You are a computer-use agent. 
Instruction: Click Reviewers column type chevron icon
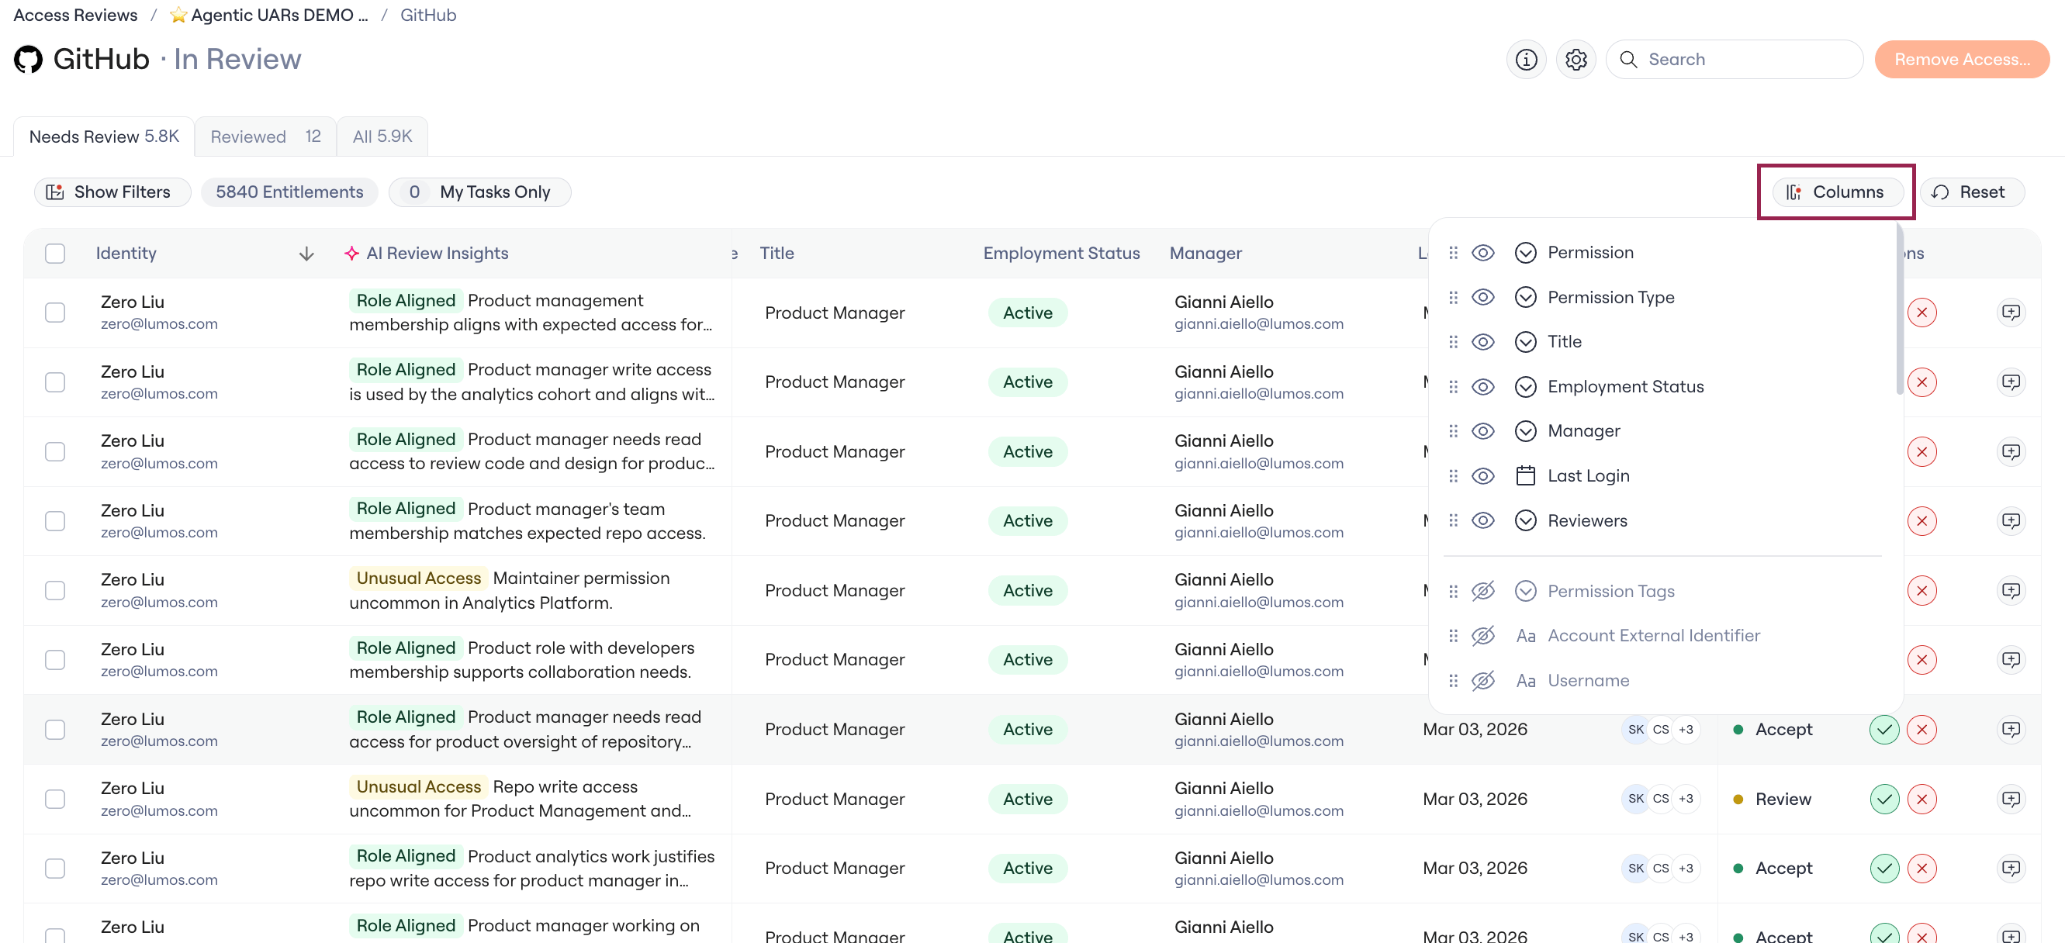1526,521
